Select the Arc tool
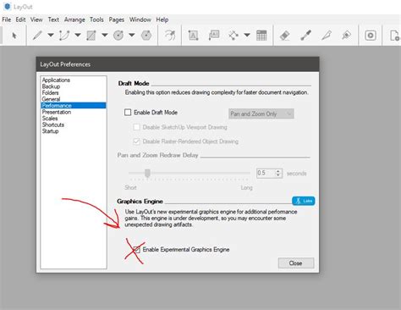 tap(64, 36)
